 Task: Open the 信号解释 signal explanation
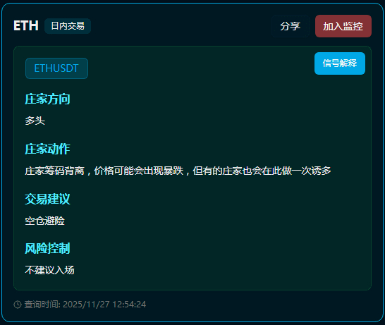click(340, 63)
